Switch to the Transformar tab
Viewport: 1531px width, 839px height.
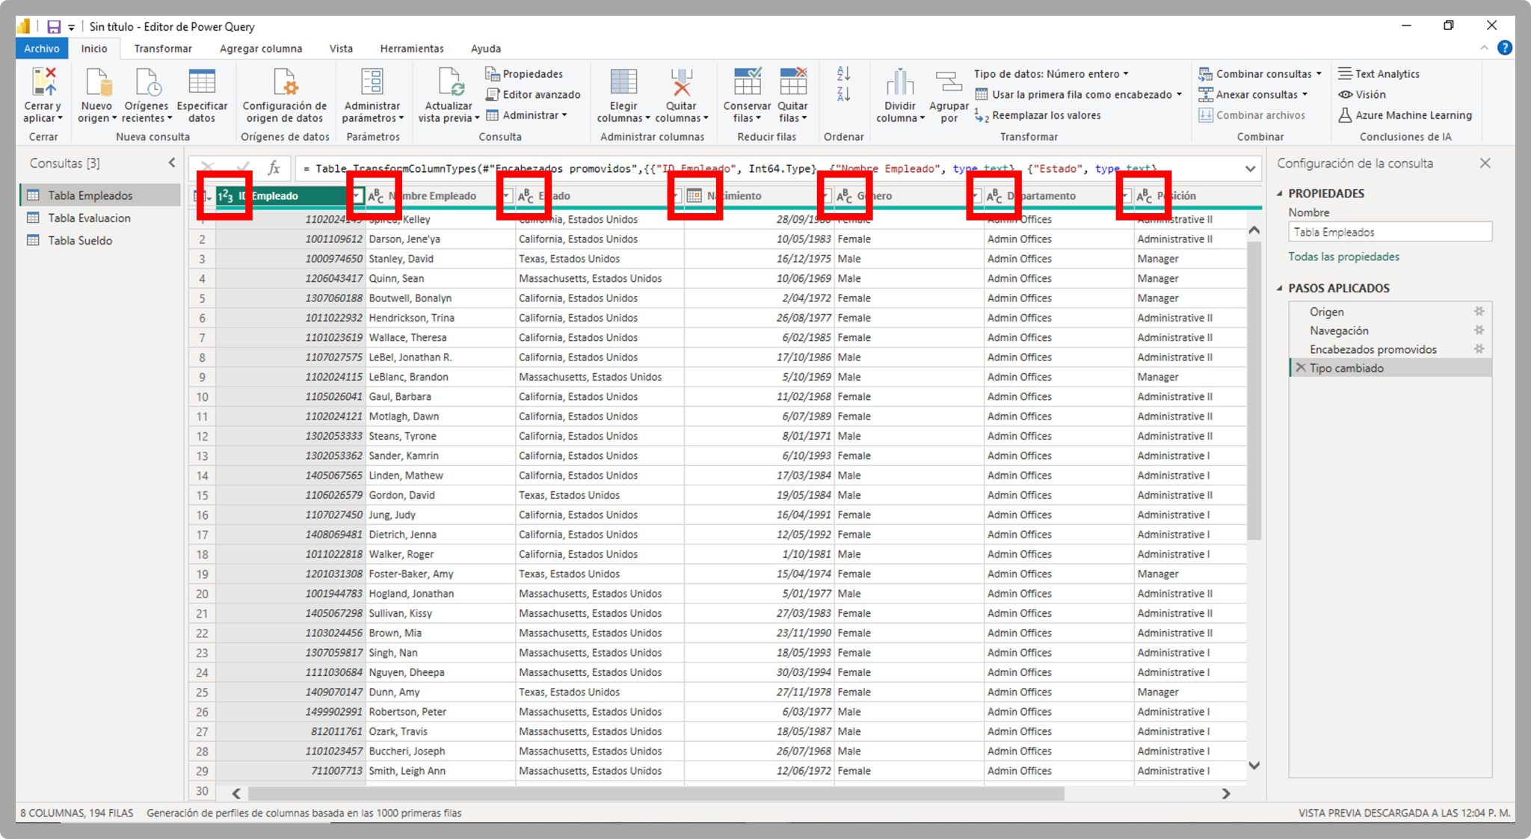point(163,49)
